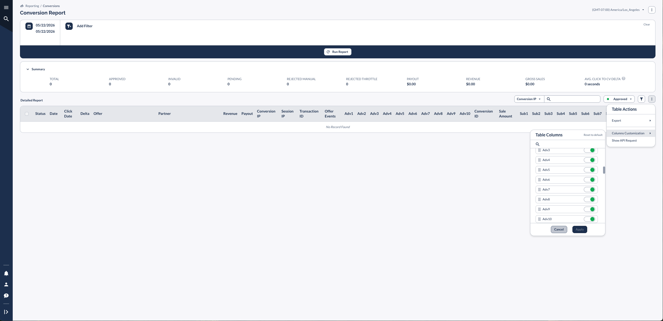This screenshot has height=321, width=663.
Task: Open the page options kebab menu near timezone
Action: (x=652, y=10)
